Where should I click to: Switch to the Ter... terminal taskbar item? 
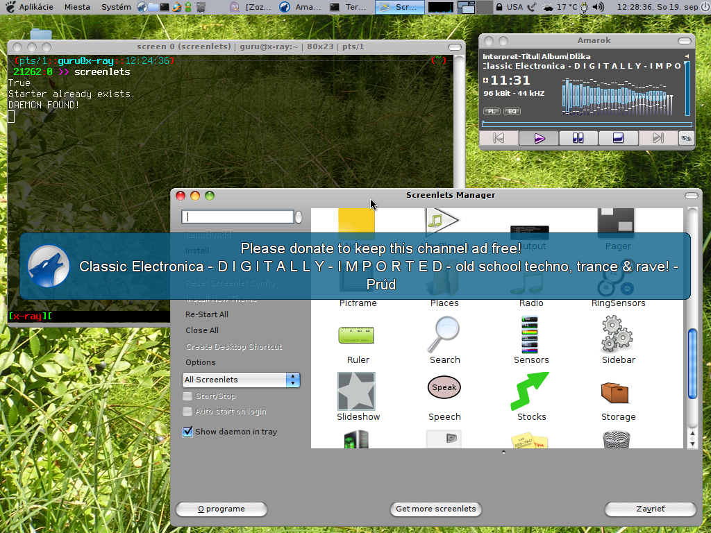coord(350,7)
